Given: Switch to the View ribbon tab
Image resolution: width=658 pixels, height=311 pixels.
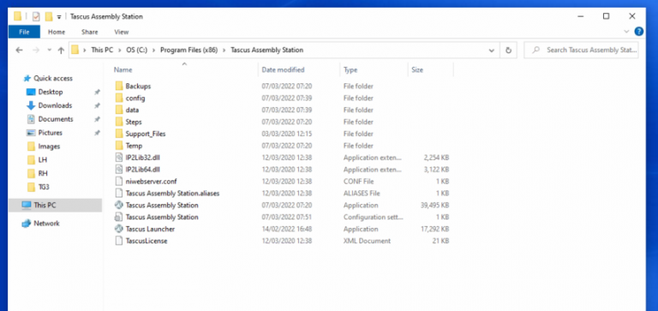Looking at the screenshot, I should [122, 32].
